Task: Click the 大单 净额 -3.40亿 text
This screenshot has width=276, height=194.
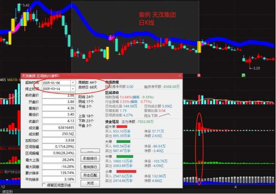Action: click(154, 151)
